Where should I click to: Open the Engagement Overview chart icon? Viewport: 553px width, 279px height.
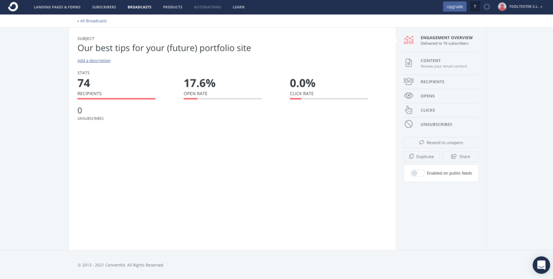coord(408,40)
